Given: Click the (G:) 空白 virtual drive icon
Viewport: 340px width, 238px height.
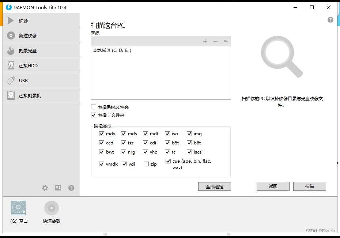Looking at the screenshot, I should [x=18, y=208].
